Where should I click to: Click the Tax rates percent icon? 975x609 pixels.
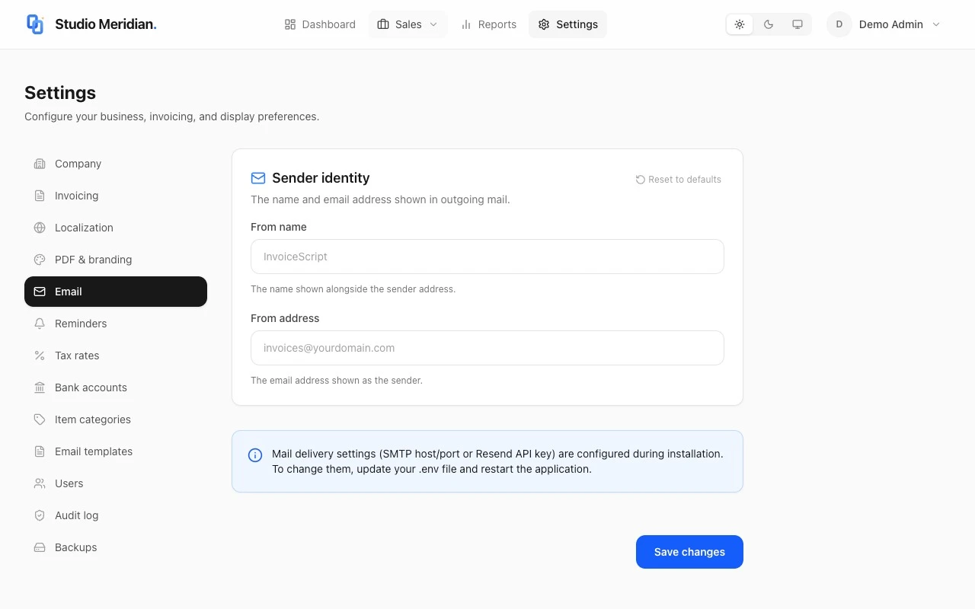coord(40,356)
